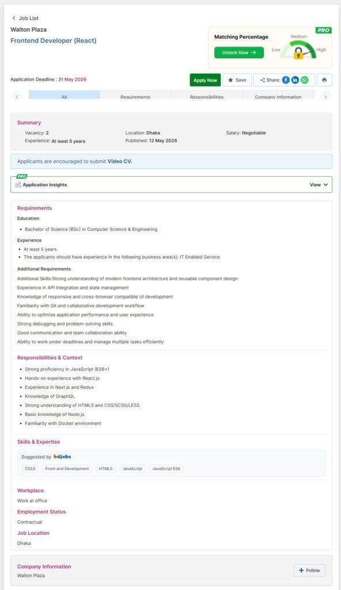Go back to Job List
This screenshot has width=341, height=590.
25,18
